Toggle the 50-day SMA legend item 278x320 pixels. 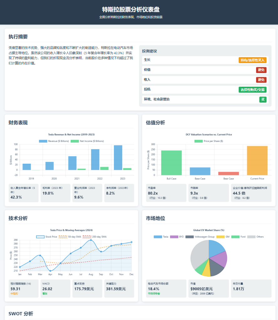click(70, 237)
